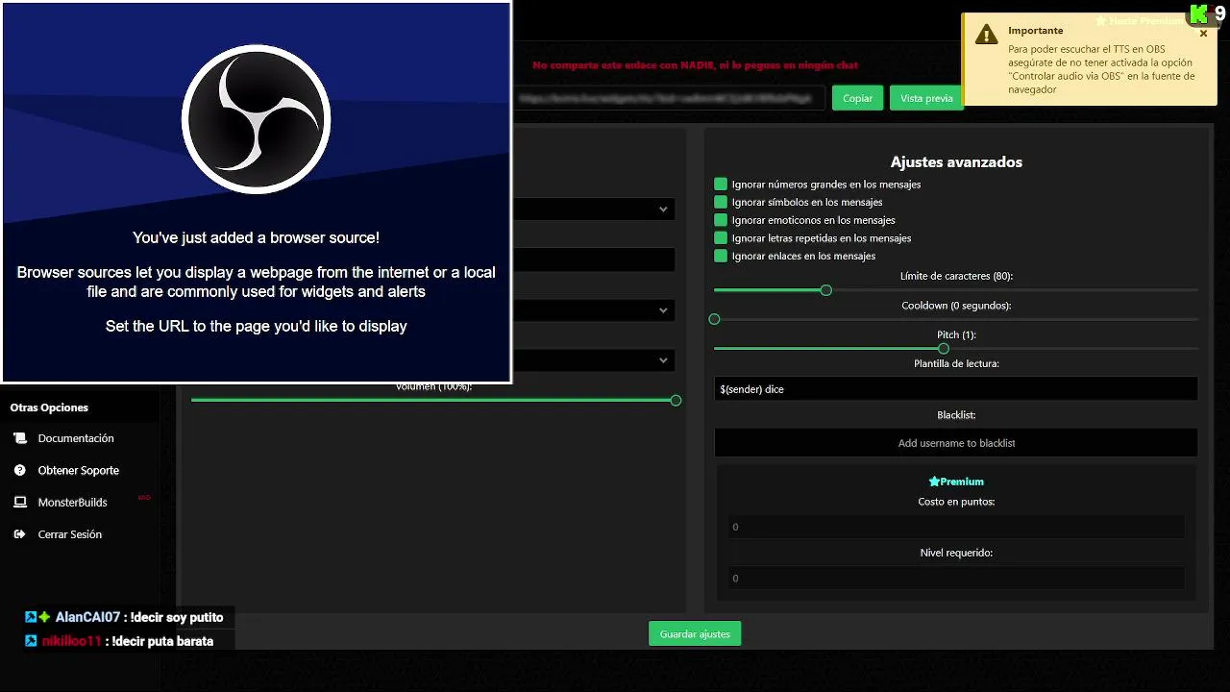Screen dimensions: 1230x692
Task: Click the blurred widget link field
Action: tap(669, 98)
